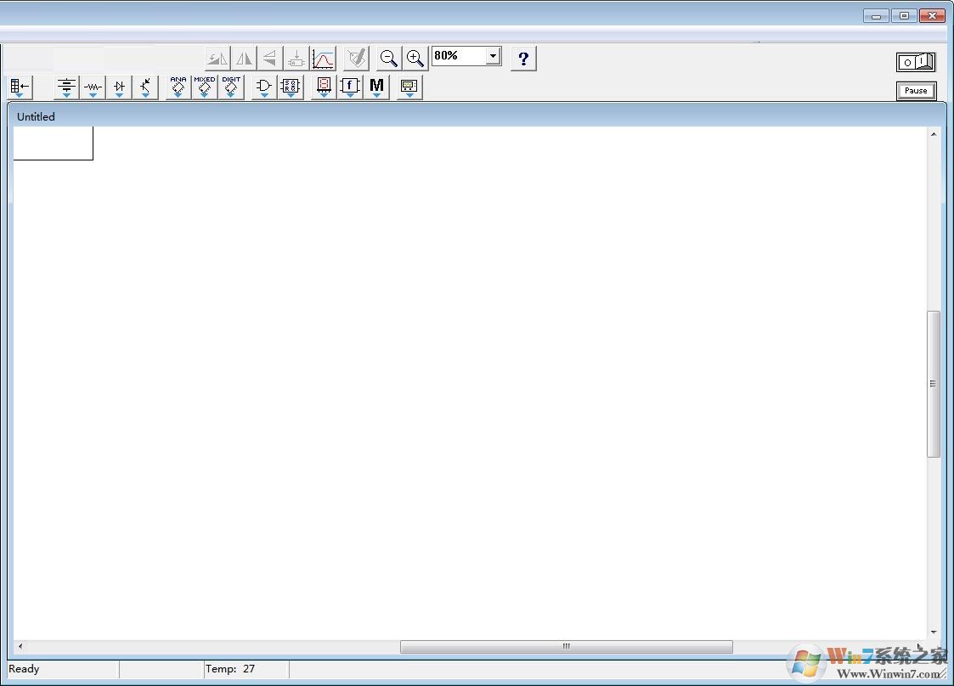Open the DIGIT digital instrument tool
Image resolution: width=954 pixels, height=686 pixels.
[x=231, y=85]
